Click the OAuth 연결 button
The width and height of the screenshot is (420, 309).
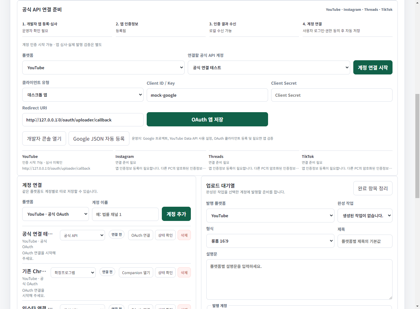[x=141, y=235]
